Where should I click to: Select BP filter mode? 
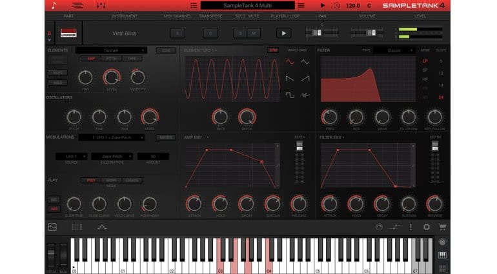[x=425, y=70]
